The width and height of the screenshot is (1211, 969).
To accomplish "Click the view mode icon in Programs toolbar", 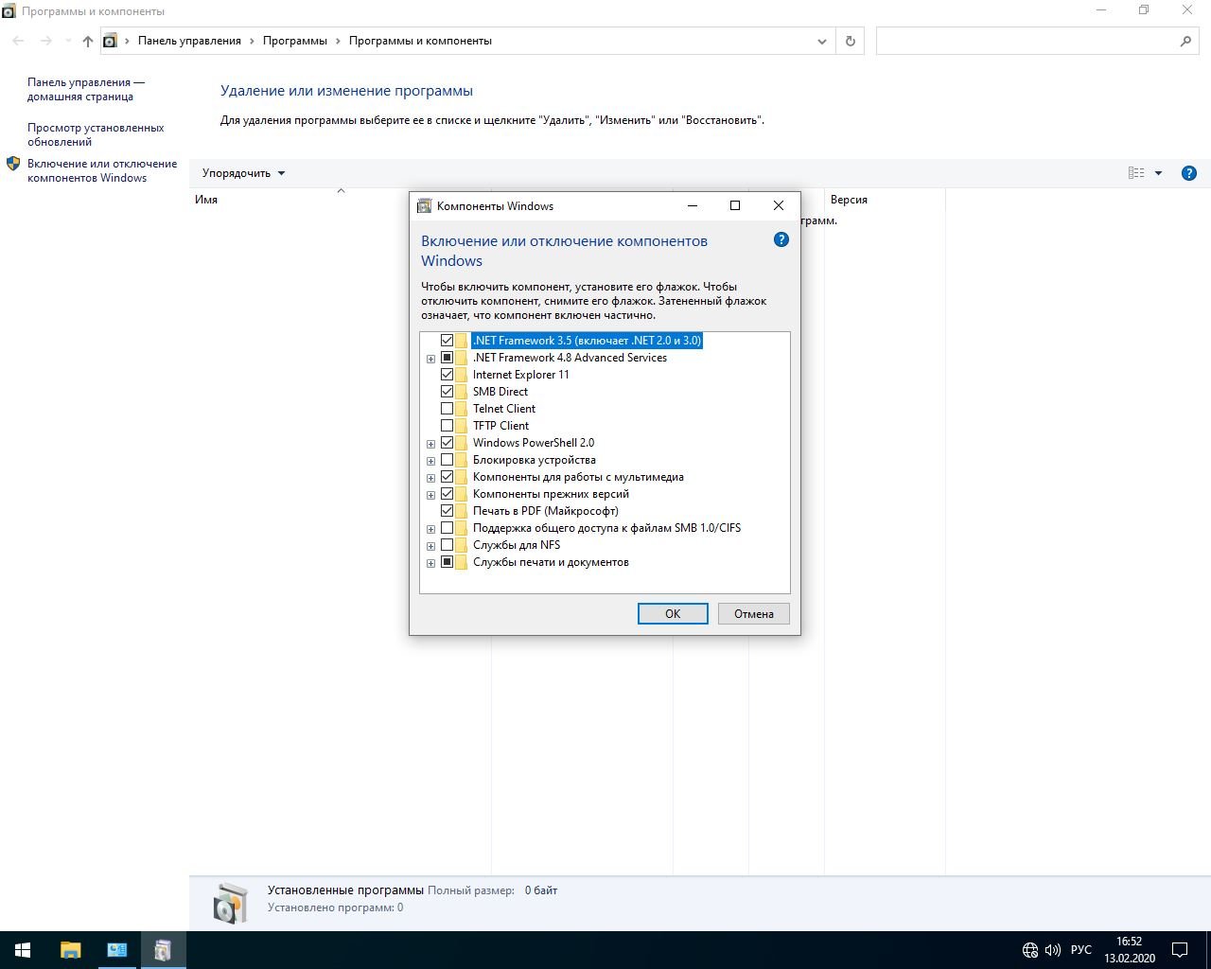I will click(1136, 173).
